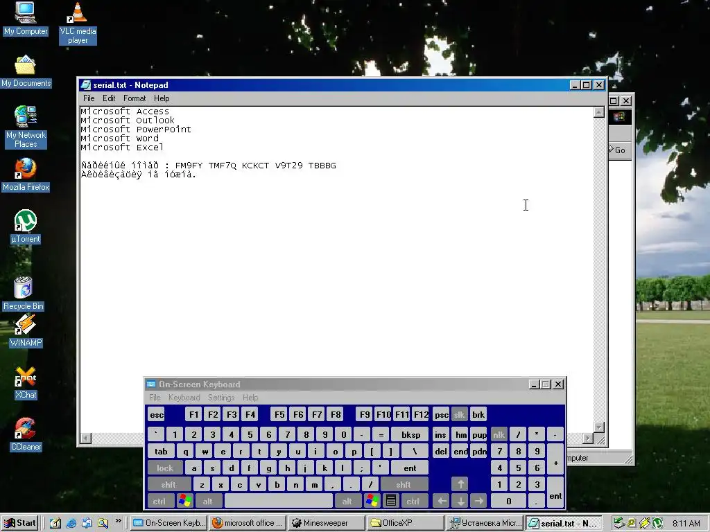Click the space bar on On-Screen Keyboard
710x532 pixels.
[279, 501]
